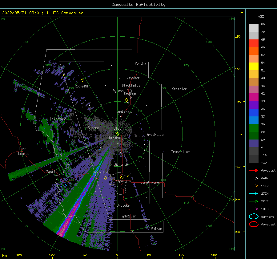Click the 04DK legend text
This screenshot has width=277, height=259.
coord(265,178)
